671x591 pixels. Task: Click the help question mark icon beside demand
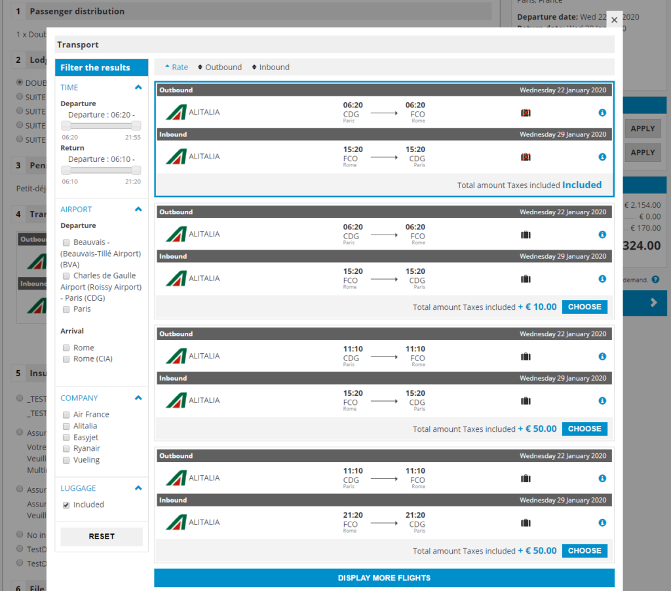click(x=655, y=280)
